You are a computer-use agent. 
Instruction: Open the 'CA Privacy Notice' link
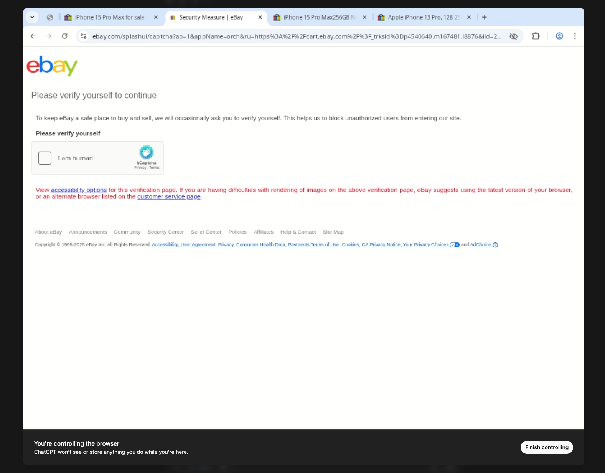[x=381, y=245]
